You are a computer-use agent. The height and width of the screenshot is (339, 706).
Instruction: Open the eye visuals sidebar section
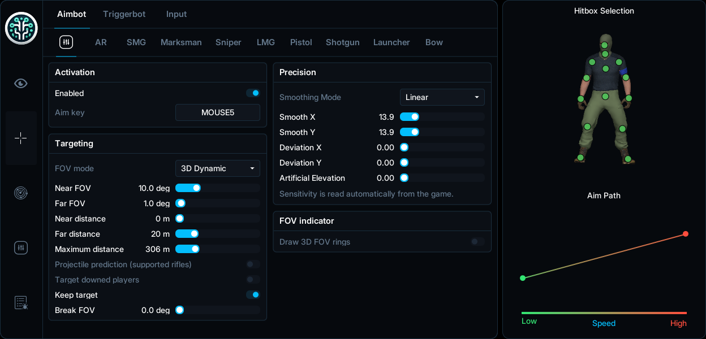21,84
